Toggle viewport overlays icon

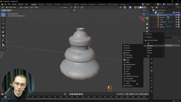tap(130, 7)
